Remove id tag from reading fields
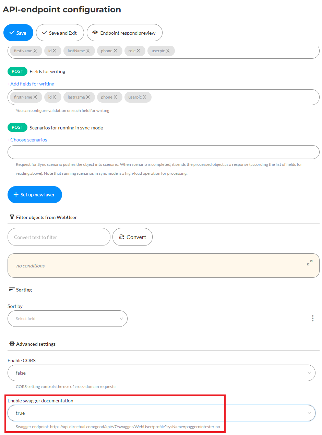Viewport: 322px width, 435px height. pos(55,51)
